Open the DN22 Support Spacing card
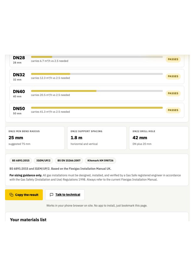This screenshot has width=195, height=276. point(97,138)
